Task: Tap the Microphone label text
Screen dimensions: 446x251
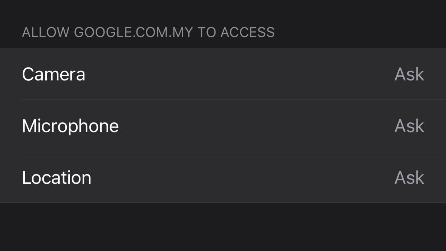Action: [70, 126]
